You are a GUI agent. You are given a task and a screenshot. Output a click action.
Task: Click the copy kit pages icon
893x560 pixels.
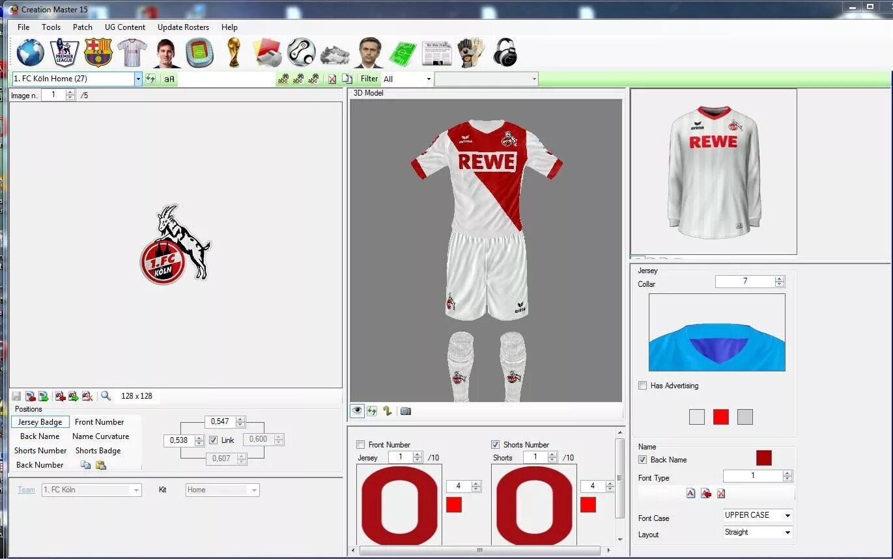point(347,79)
